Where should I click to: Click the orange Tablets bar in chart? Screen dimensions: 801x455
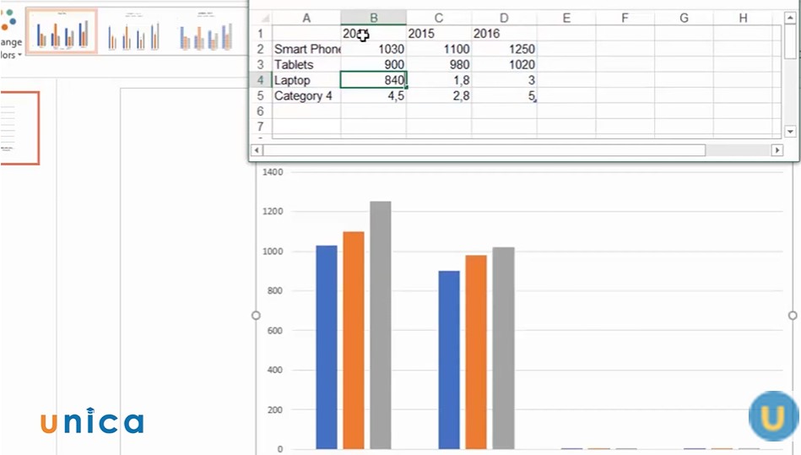coord(476,352)
